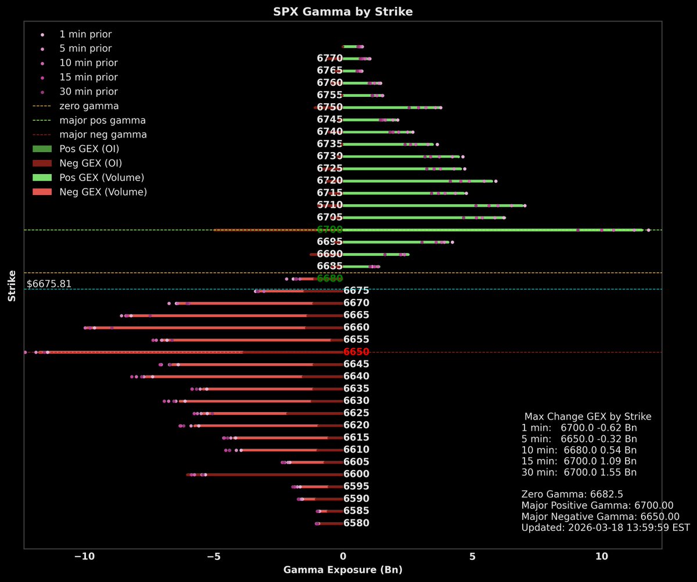This screenshot has height=582, width=697.
Task: Click the $6675.81 spot price annotation
Action: point(49,284)
